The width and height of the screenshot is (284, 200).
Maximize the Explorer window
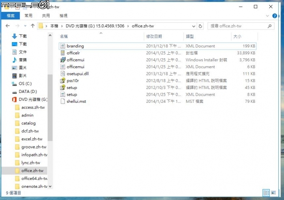[x=256, y=7]
